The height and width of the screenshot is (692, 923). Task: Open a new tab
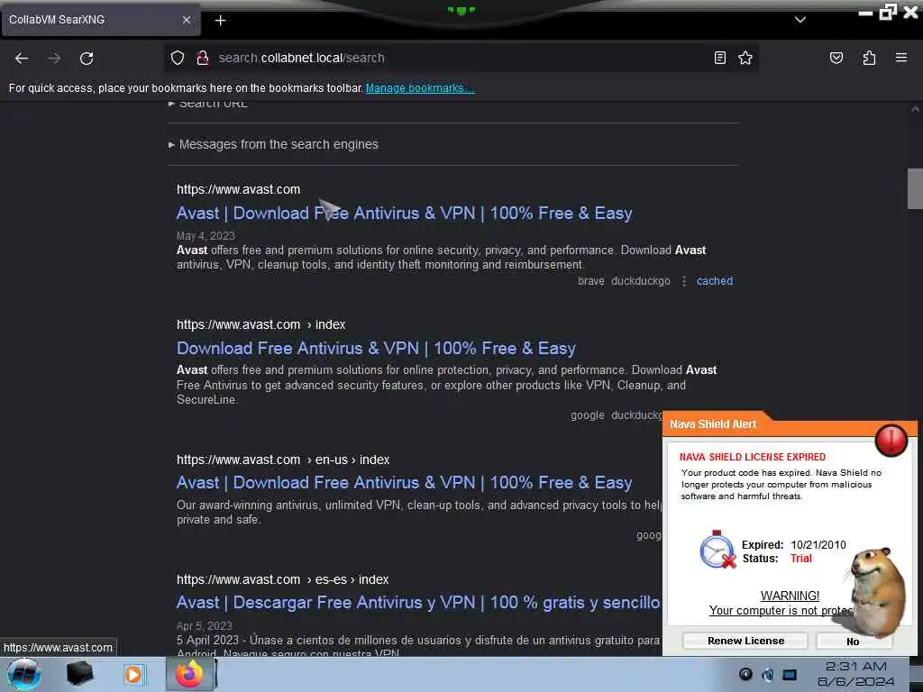coord(220,21)
